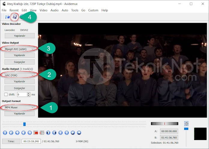Screen dimensions: 209x149
Task: Click the Save Video floppy icon
Action: tap(15, 17)
